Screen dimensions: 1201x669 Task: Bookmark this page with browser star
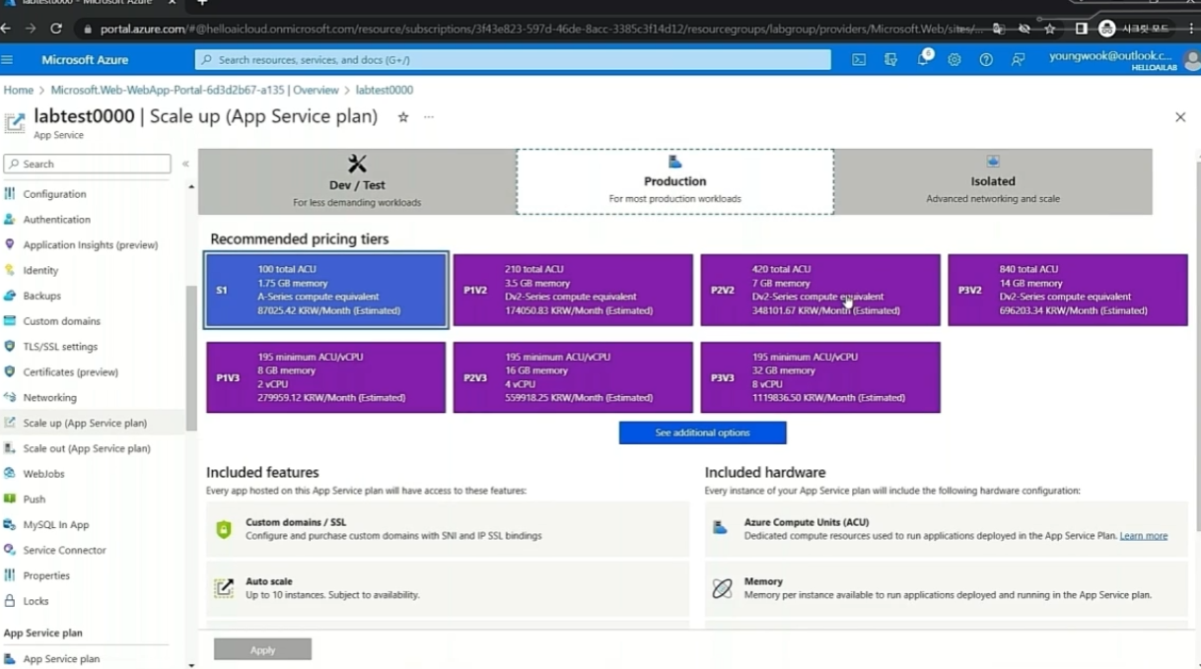1050,29
